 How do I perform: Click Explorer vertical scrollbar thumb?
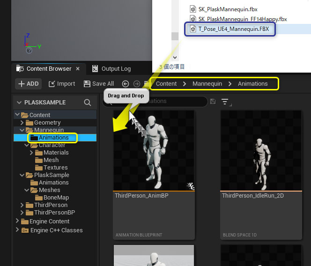pyautogui.click(x=175, y=36)
